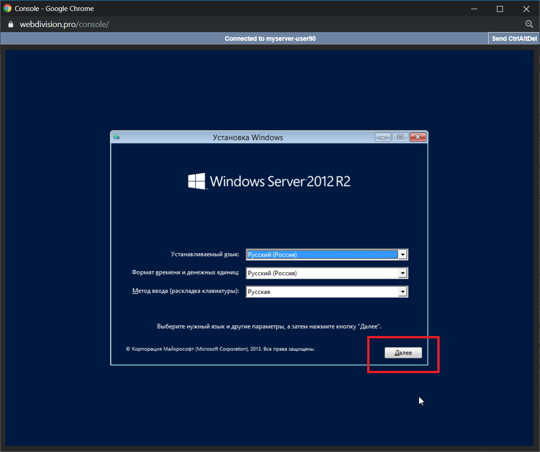Click the webdivision.pro/console/ URL
This screenshot has width=540, height=452.
coord(64,24)
